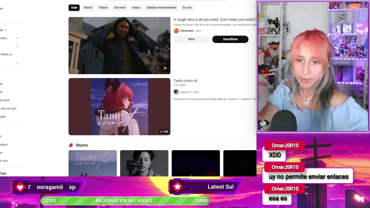Click the Patrocinado sponsor label
The height and width of the screenshot is (208, 370).
186,31
